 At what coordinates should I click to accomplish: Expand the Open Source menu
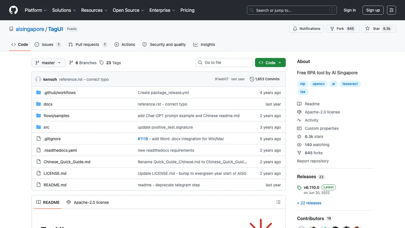pyautogui.click(x=128, y=10)
